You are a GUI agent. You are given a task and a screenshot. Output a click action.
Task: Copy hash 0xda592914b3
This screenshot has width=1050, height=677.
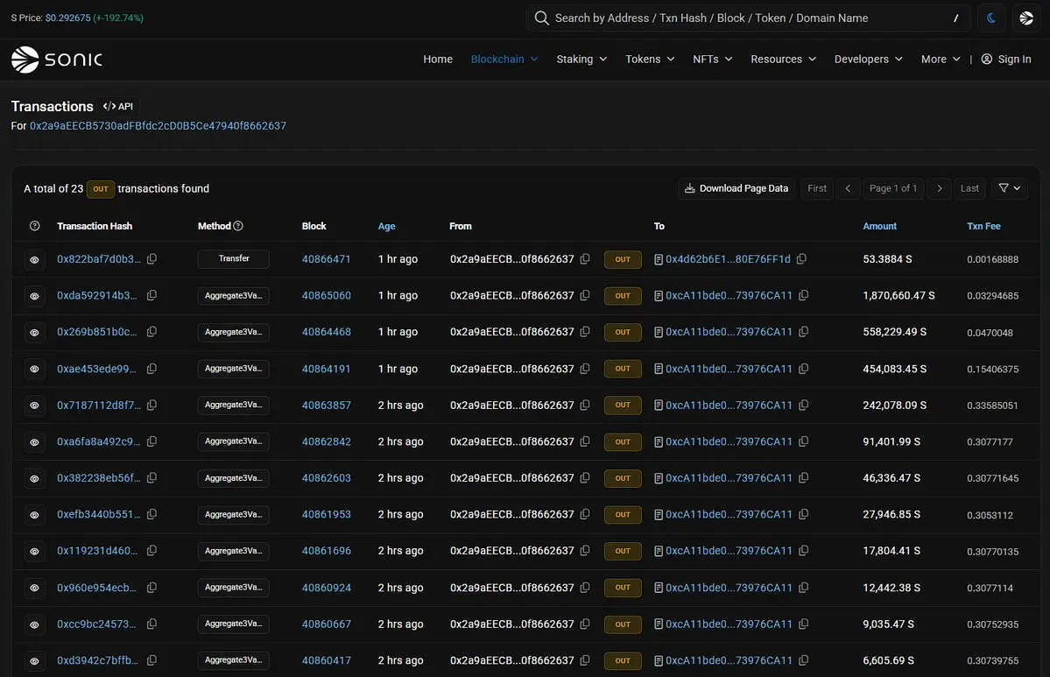pos(152,295)
